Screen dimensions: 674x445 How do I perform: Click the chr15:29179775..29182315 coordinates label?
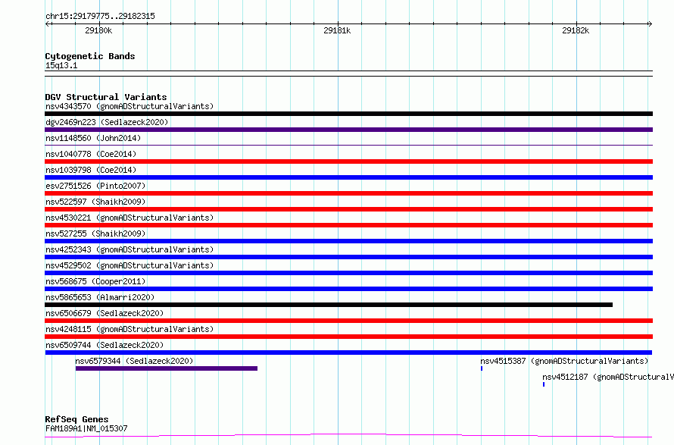pyautogui.click(x=100, y=16)
